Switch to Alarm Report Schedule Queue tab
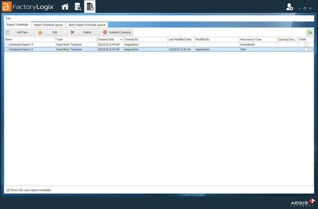The width and height of the screenshot is (318, 209). (x=87, y=25)
